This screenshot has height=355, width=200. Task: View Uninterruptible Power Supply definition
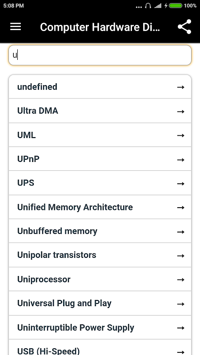tap(100, 327)
